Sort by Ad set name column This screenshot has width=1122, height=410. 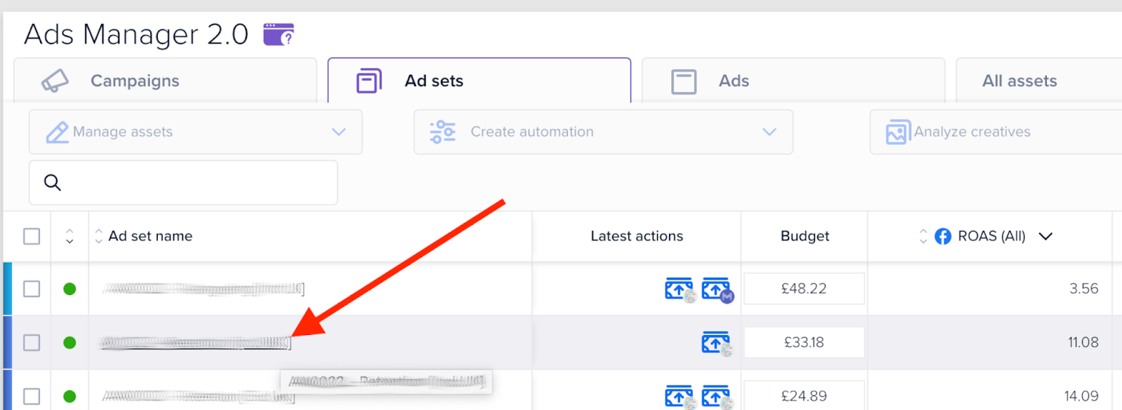click(x=150, y=236)
